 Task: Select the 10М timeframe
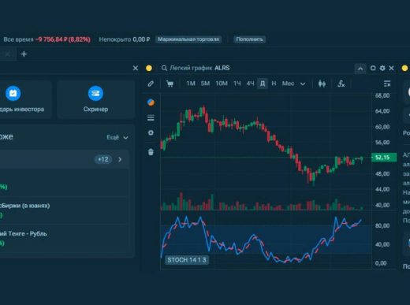(222, 84)
